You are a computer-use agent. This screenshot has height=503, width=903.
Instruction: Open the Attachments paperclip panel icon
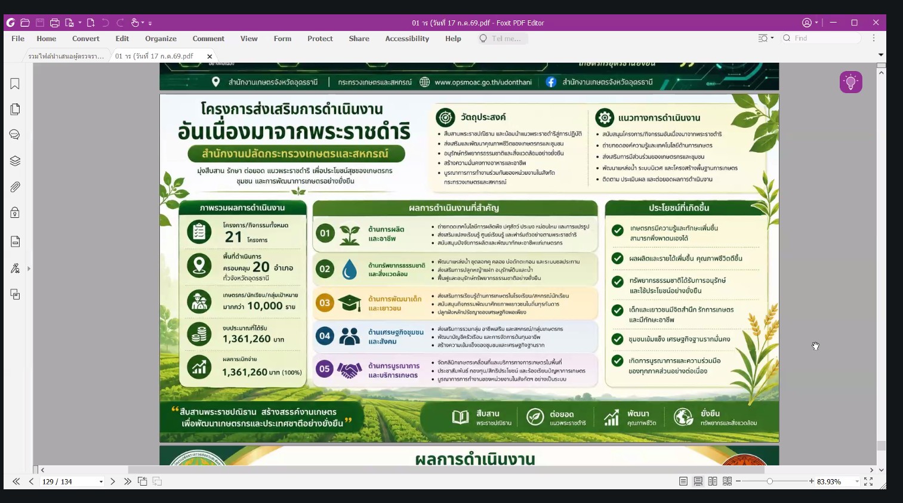pyautogui.click(x=15, y=187)
